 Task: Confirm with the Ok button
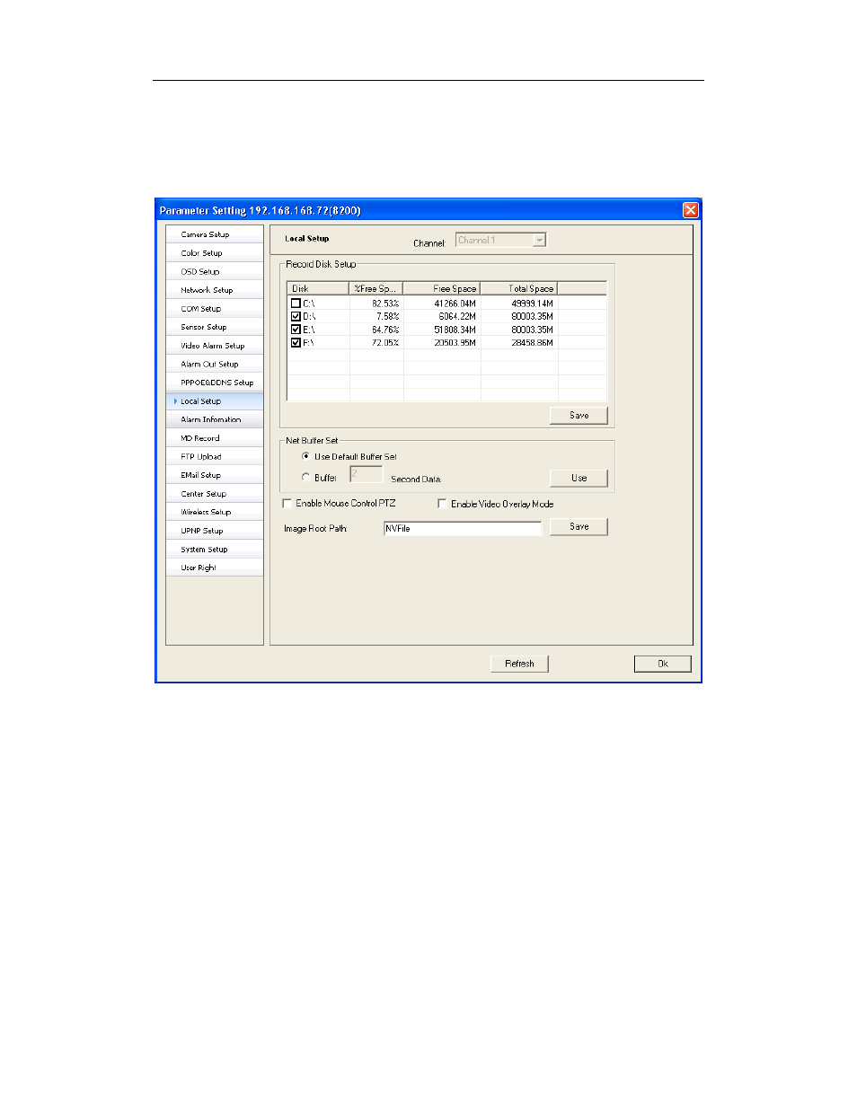663,664
